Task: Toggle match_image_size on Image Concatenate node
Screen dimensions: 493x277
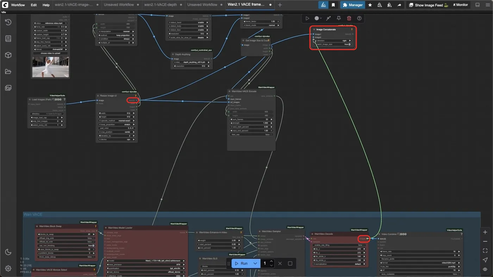Action: 333,44
